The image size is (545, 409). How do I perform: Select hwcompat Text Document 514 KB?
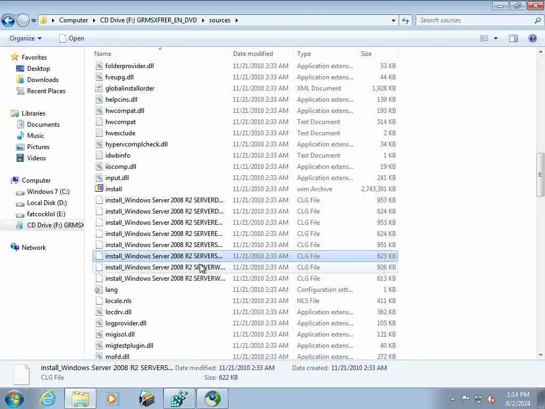click(x=245, y=122)
